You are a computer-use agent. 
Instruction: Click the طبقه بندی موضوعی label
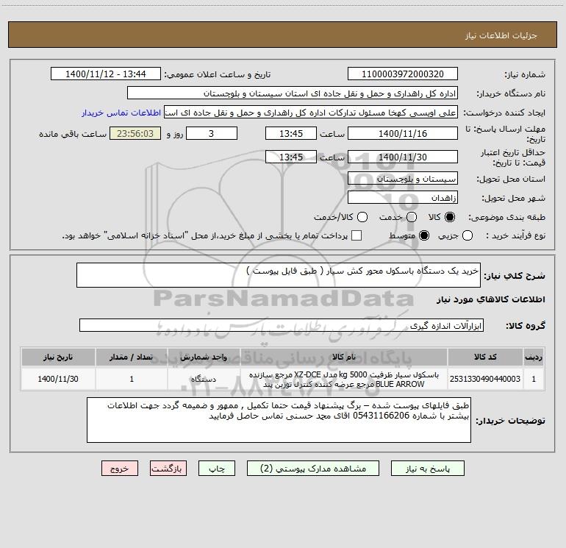click(x=506, y=217)
